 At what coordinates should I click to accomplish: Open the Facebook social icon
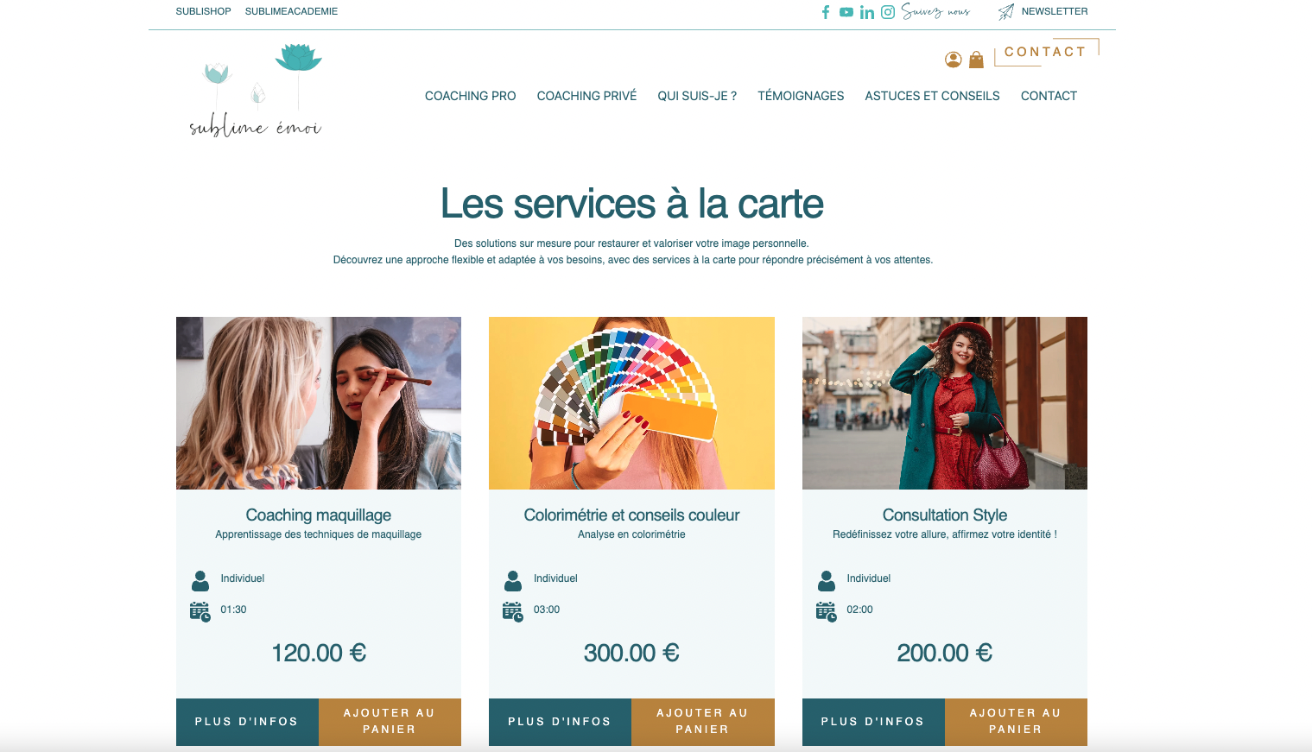826,12
